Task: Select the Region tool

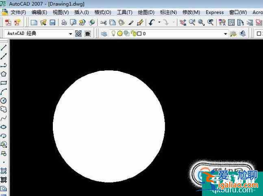Action: point(4,188)
